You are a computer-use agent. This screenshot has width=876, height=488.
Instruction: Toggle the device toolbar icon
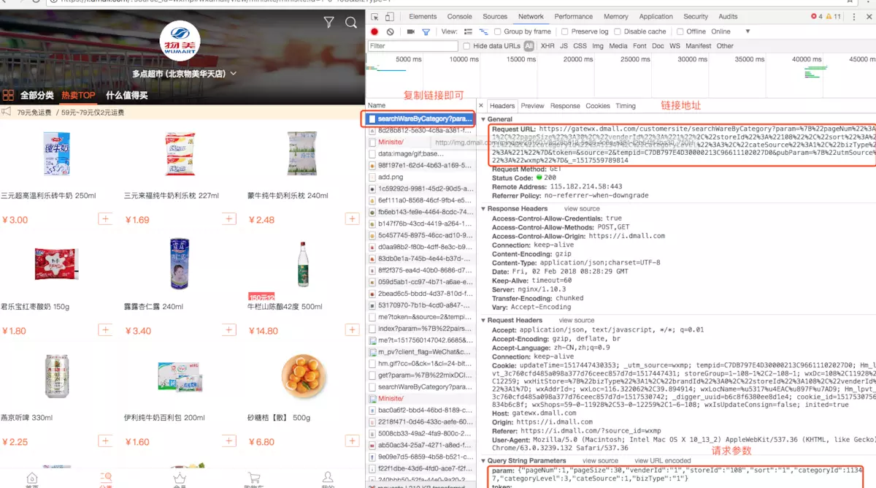[x=391, y=16]
